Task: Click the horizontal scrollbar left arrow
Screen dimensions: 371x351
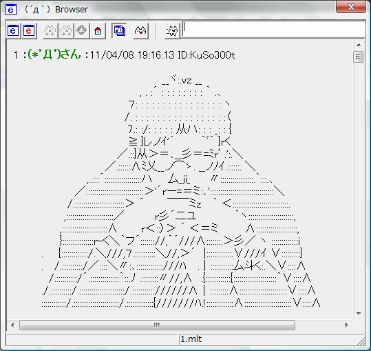Action: 12,325
